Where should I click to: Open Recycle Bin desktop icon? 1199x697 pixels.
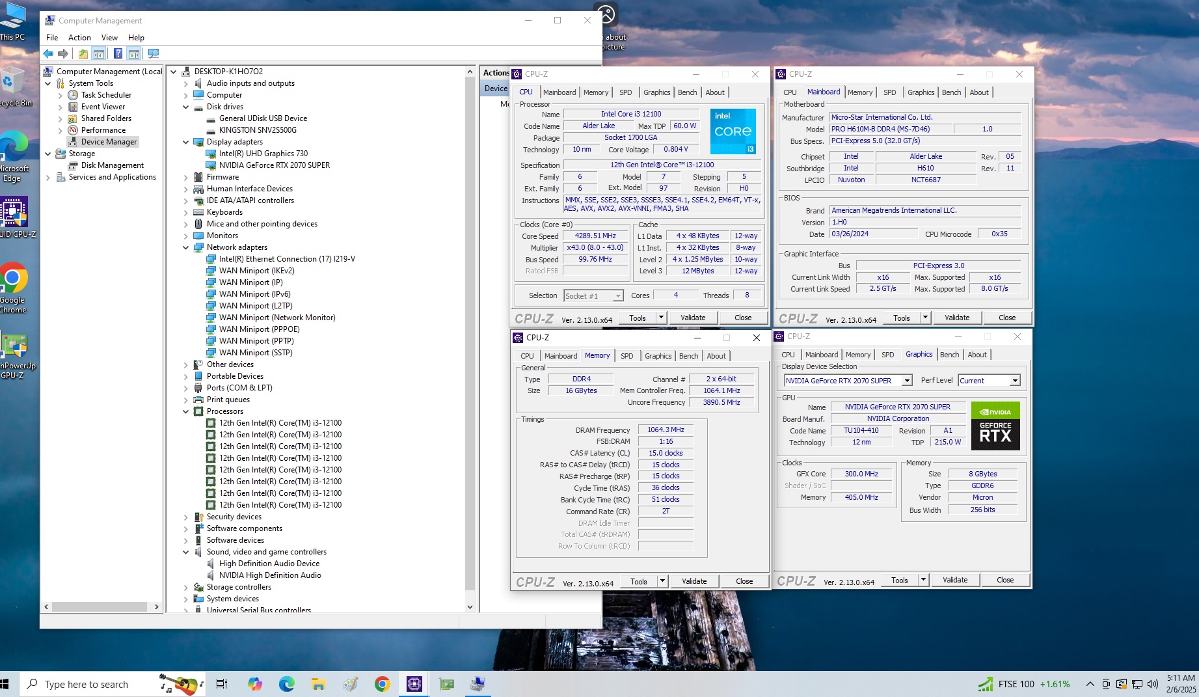pos(13,87)
